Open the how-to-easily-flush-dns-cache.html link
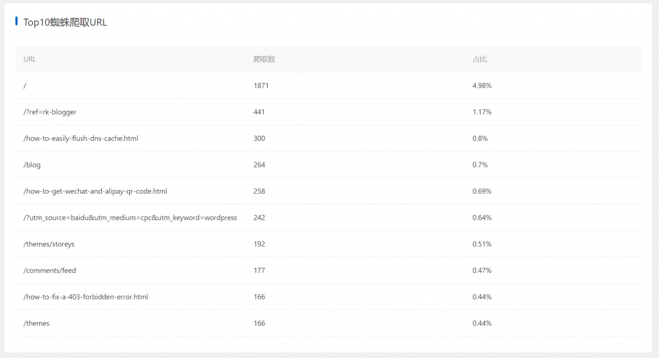Viewport: 659px width, 358px height. coord(80,138)
